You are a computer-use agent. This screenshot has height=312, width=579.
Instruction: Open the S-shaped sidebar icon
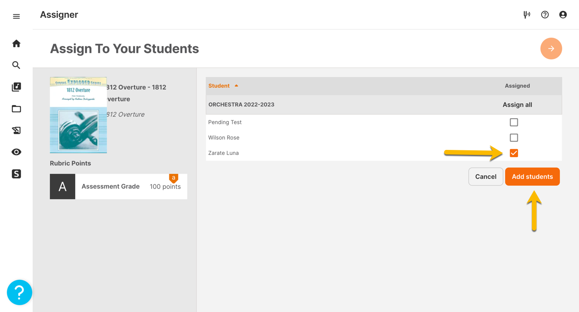pyautogui.click(x=16, y=174)
